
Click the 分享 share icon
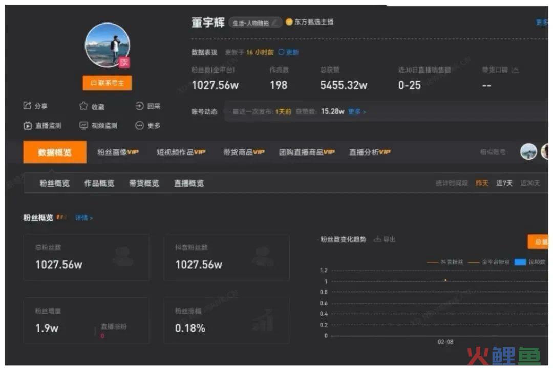tap(27, 106)
